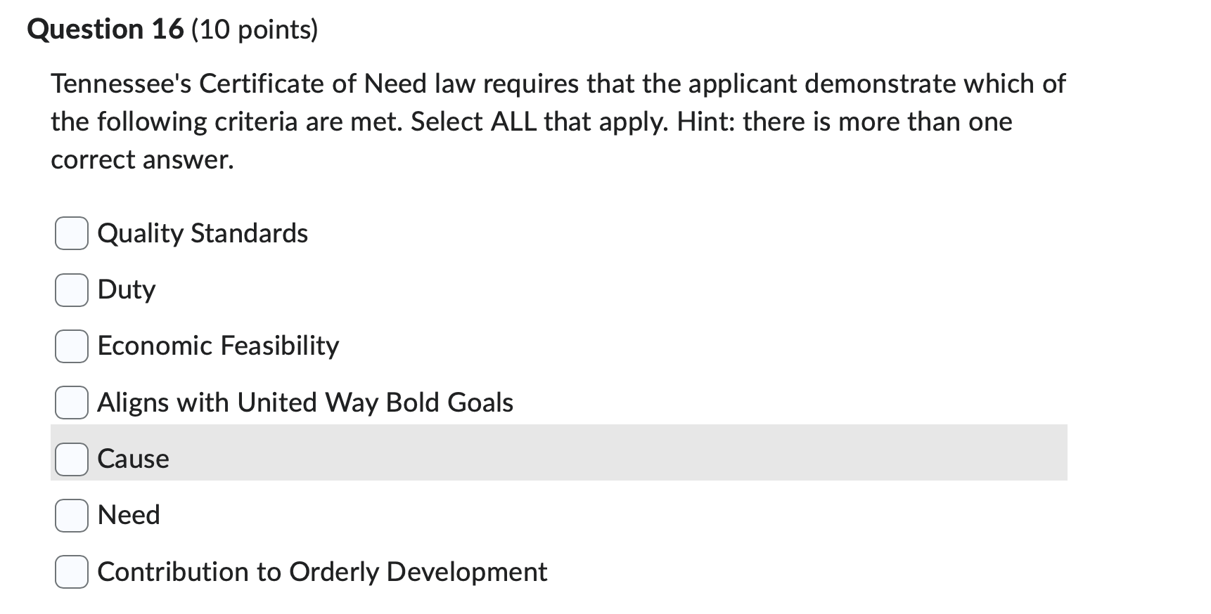
Task: Click the (10 points) text
Action: pos(255,30)
